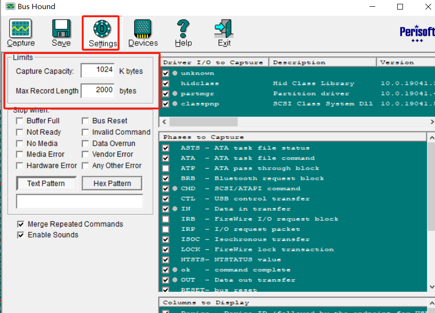Select the Partition driver description text
Viewport: 435px width, 313px height.
pyautogui.click(x=311, y=94)
